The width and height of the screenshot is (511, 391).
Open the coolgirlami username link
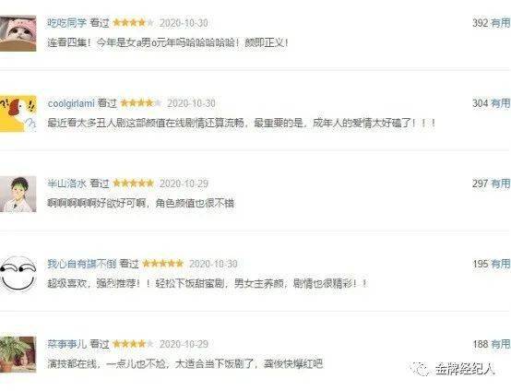tap(71, 103)
